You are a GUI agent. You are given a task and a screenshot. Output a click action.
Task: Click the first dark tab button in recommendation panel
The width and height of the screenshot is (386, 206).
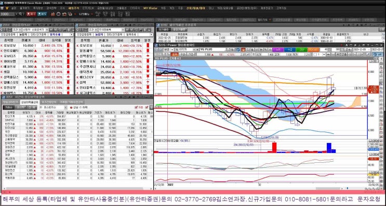pyautogui.click(x=163, y=29)
